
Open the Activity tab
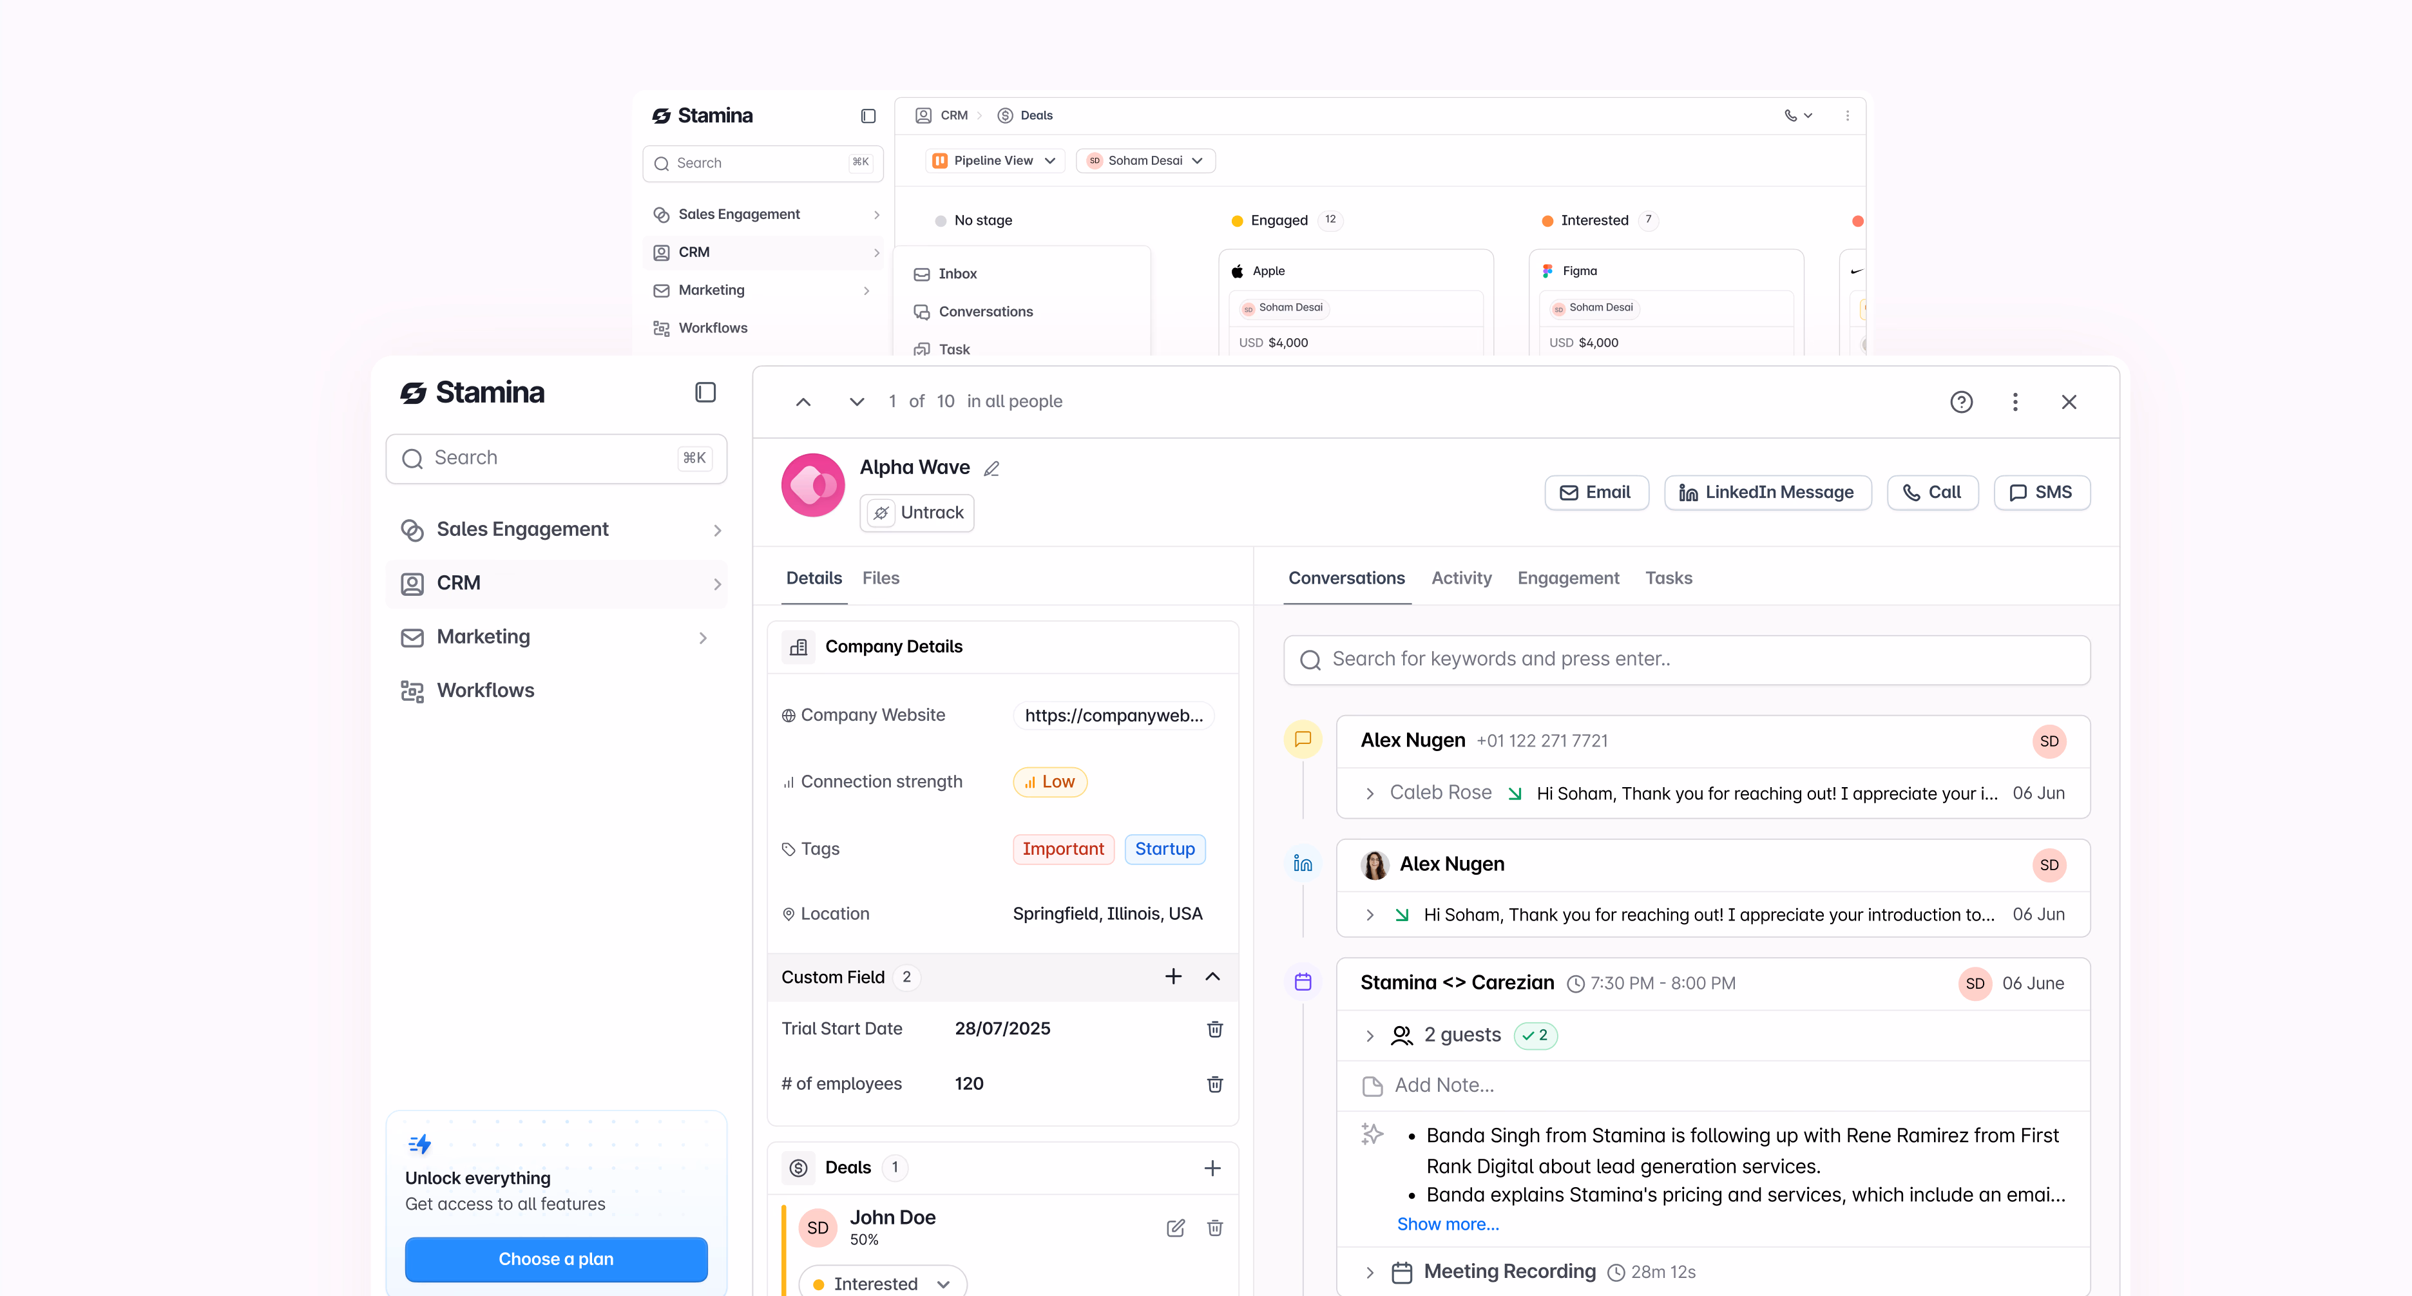pos(1462,578)
